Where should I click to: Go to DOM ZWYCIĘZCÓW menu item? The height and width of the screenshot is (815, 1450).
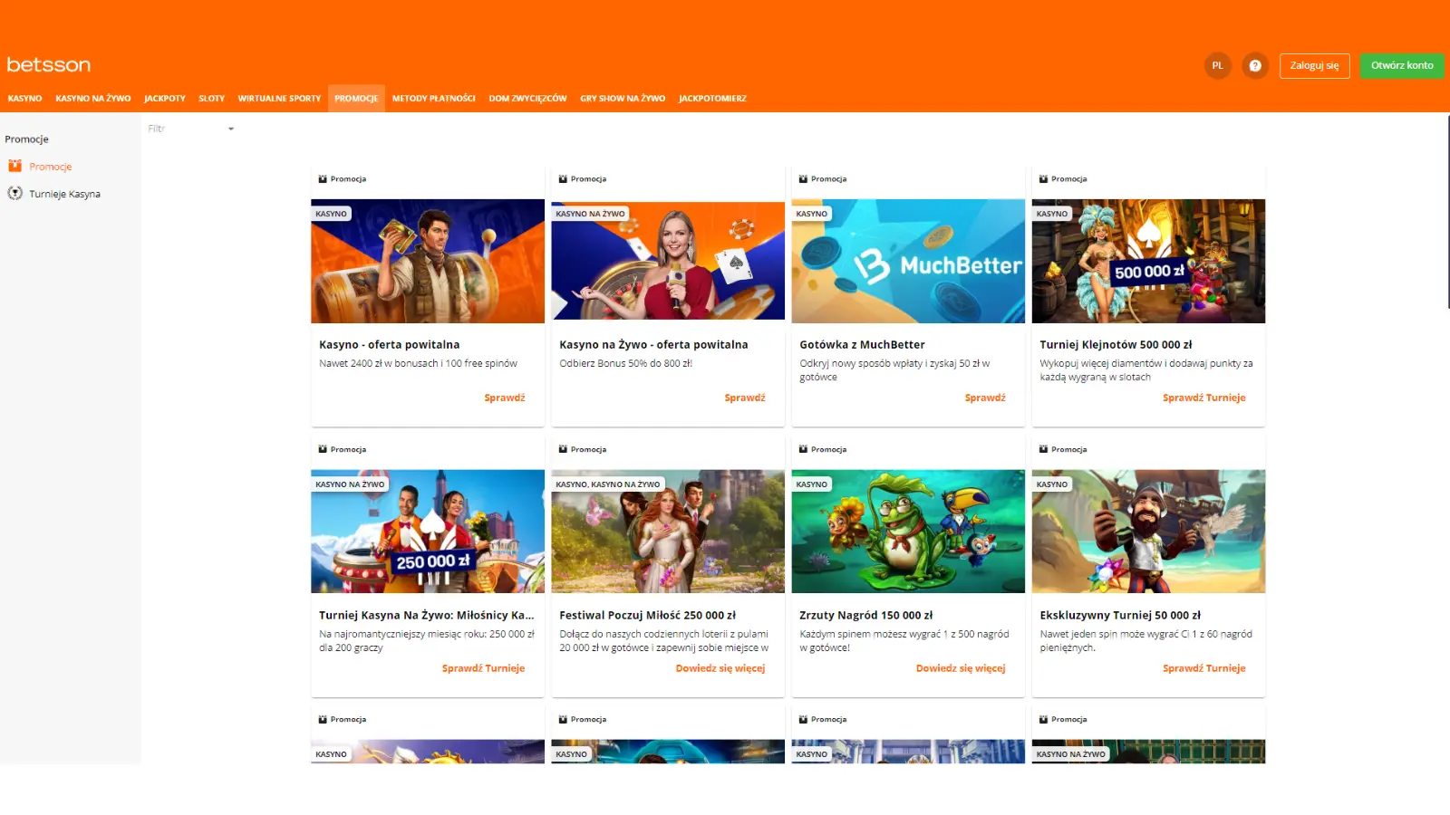click(527, 99)
